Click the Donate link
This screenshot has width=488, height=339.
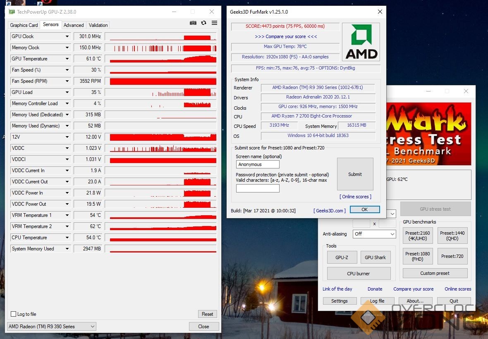375,289
